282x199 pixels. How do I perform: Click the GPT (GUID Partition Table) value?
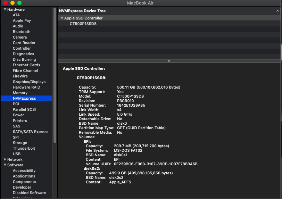tap(141, 128)
